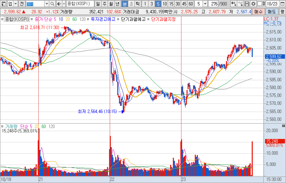Click the 352,421 volume value
The image size is (286, 183).
click(96, 12)
